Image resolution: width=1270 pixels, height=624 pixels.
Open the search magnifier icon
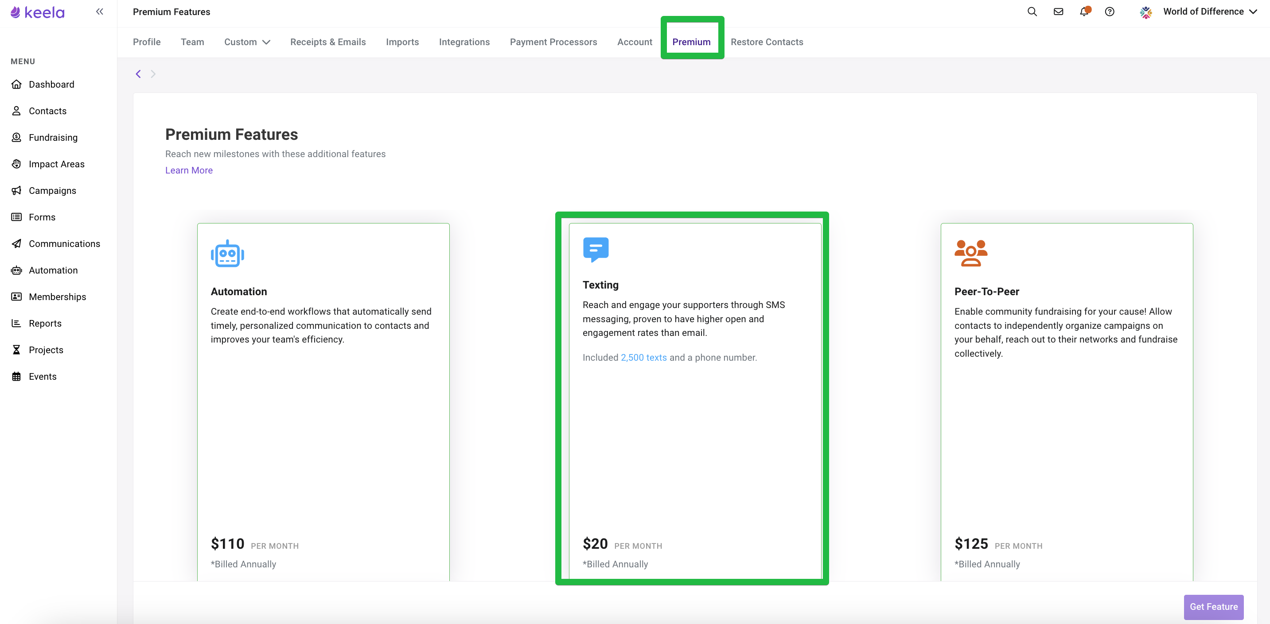click(1032, 12)
